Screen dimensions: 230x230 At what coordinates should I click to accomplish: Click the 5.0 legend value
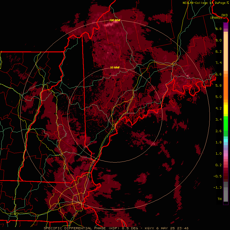click(218, 97)
